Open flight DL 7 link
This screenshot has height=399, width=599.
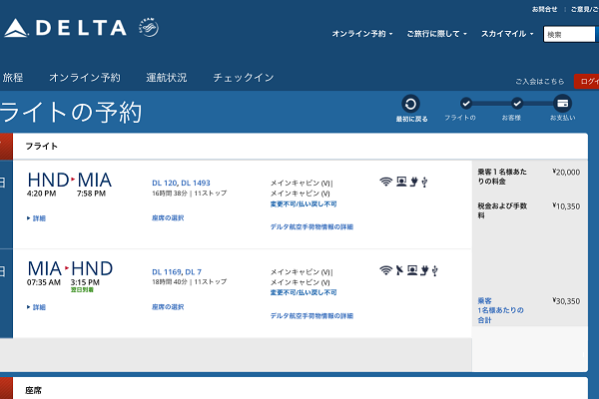pos(194,272)
